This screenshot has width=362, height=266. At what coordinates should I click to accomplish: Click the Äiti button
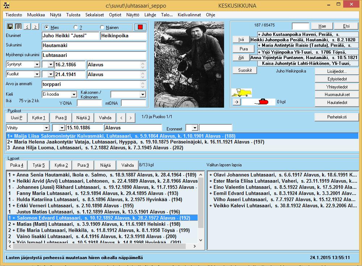pos(241,58)
